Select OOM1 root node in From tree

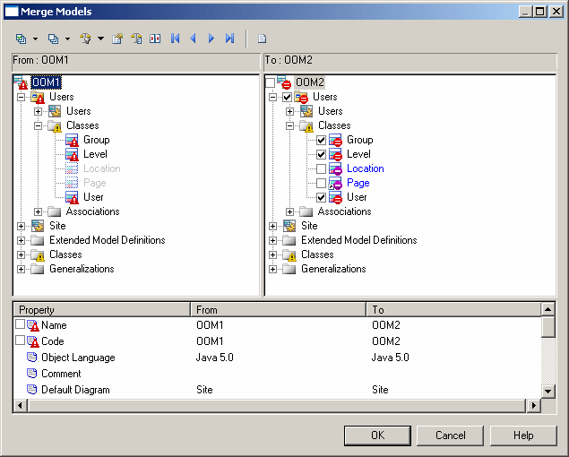point(46,82)
